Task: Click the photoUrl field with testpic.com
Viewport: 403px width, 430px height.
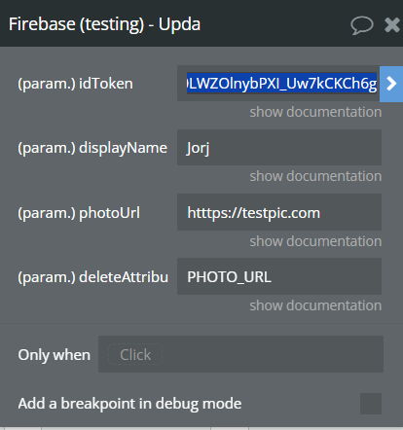Action: pos(279,212)
